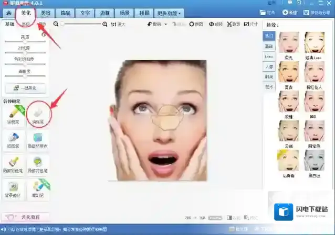
Task: Click the original image circle icon
Action: (192, 24)
